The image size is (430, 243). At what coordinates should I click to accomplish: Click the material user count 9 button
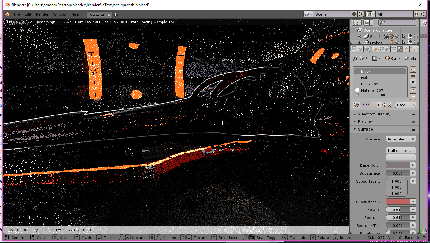click(x=373, y=105)
